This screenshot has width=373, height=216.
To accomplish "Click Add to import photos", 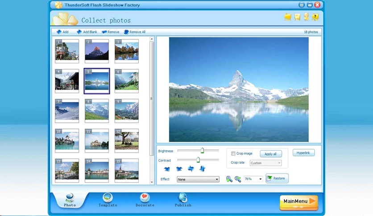I will point(62,32).
